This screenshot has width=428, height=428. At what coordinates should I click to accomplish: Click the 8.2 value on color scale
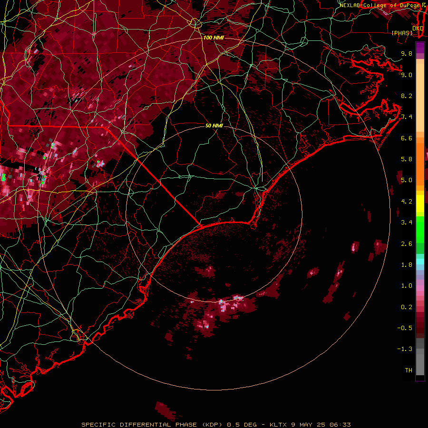[407, 96]
